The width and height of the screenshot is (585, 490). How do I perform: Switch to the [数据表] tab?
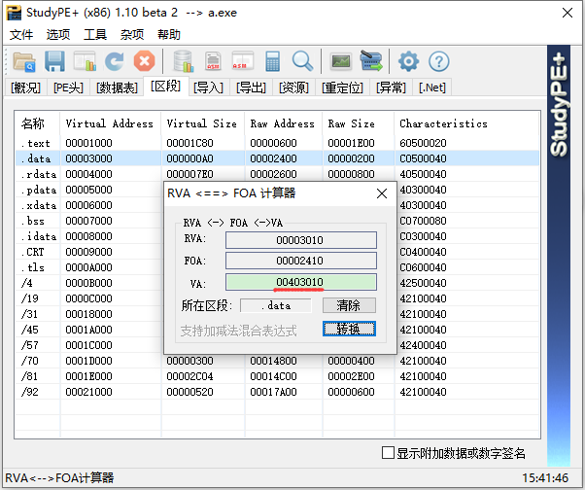117,87
